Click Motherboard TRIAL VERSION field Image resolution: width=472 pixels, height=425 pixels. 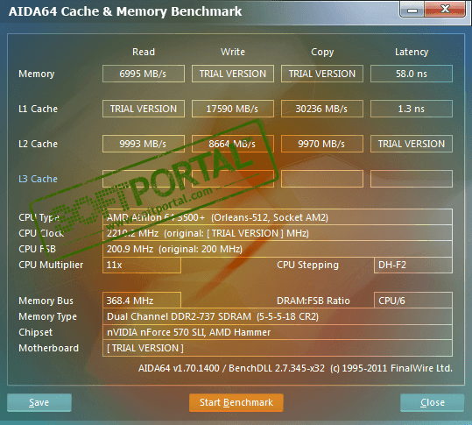(278, 348)
